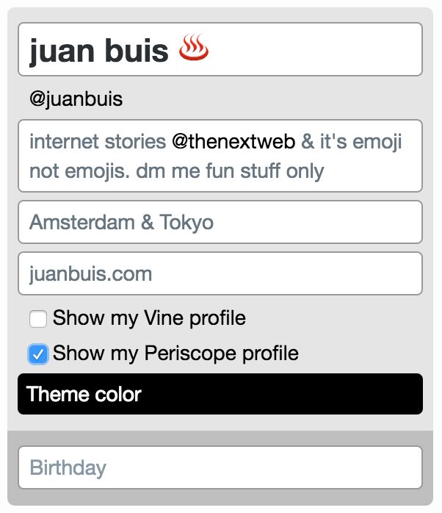The width and height of the screenshot is (442, 513).
Task: Open the @thenextweb mention in the bio
Action: 233,141
